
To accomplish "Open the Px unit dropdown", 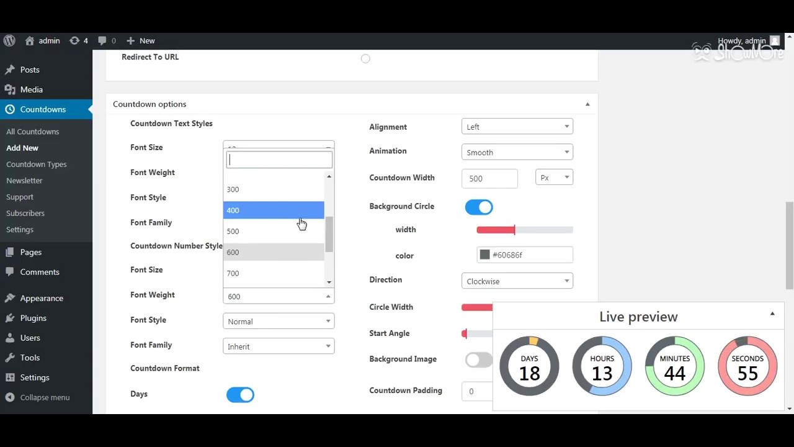I will tap(554, 178).
